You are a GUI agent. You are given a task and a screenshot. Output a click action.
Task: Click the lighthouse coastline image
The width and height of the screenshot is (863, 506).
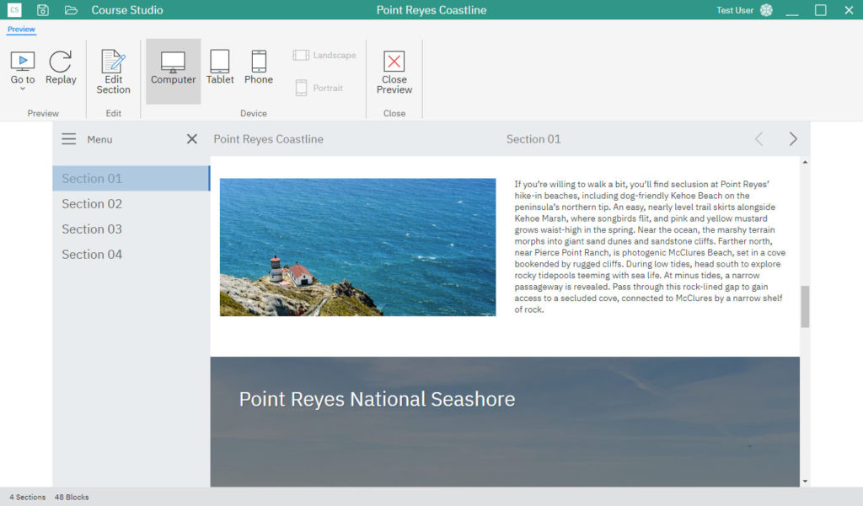pyautogui.click(x=357, y=247)
